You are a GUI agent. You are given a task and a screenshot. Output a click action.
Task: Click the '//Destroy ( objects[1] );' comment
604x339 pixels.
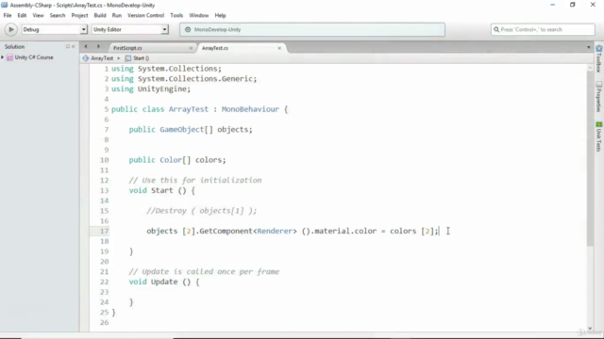coord(201,211)
